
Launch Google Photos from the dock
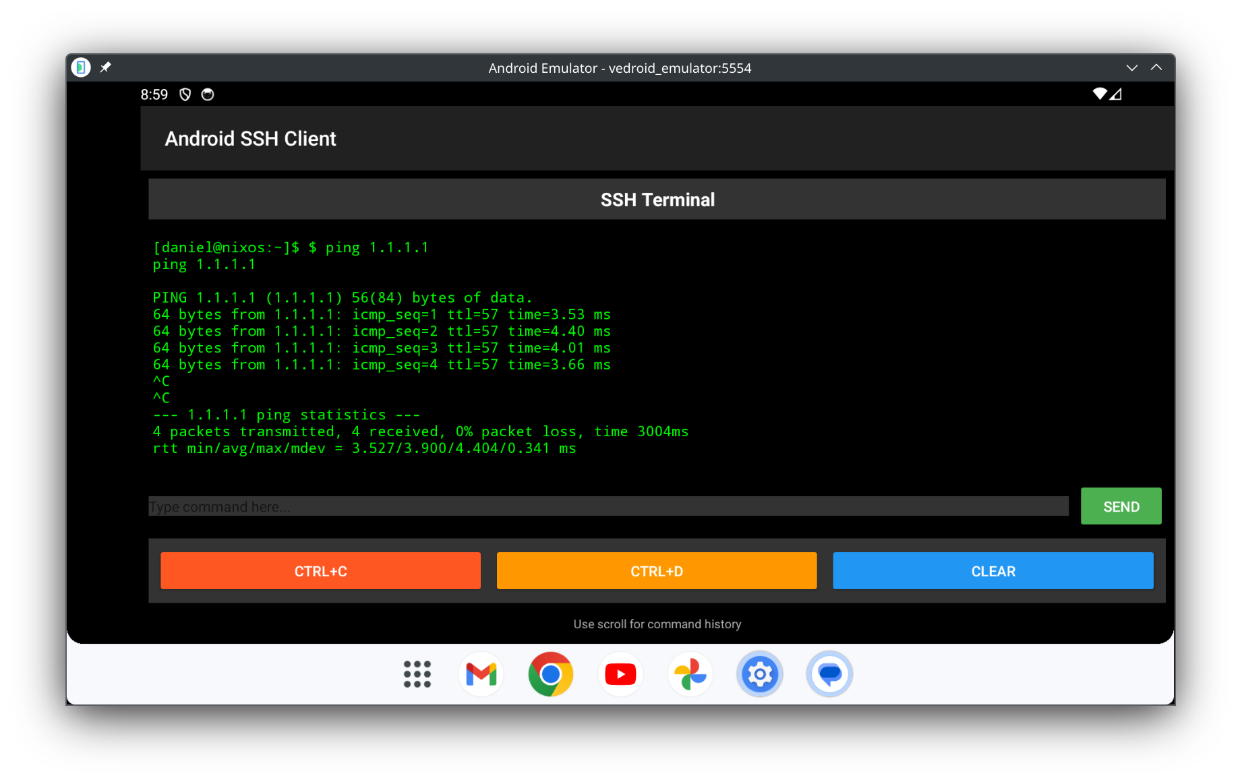click(690, 674)
